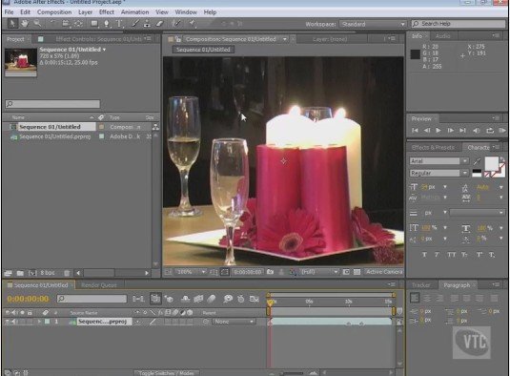Toggle shy layers hiding in timeline
510x376 pixels.
click(x=185, y=299)
